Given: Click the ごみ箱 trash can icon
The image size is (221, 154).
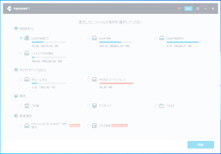Looking at the screenshot, I should pos(27,106).
